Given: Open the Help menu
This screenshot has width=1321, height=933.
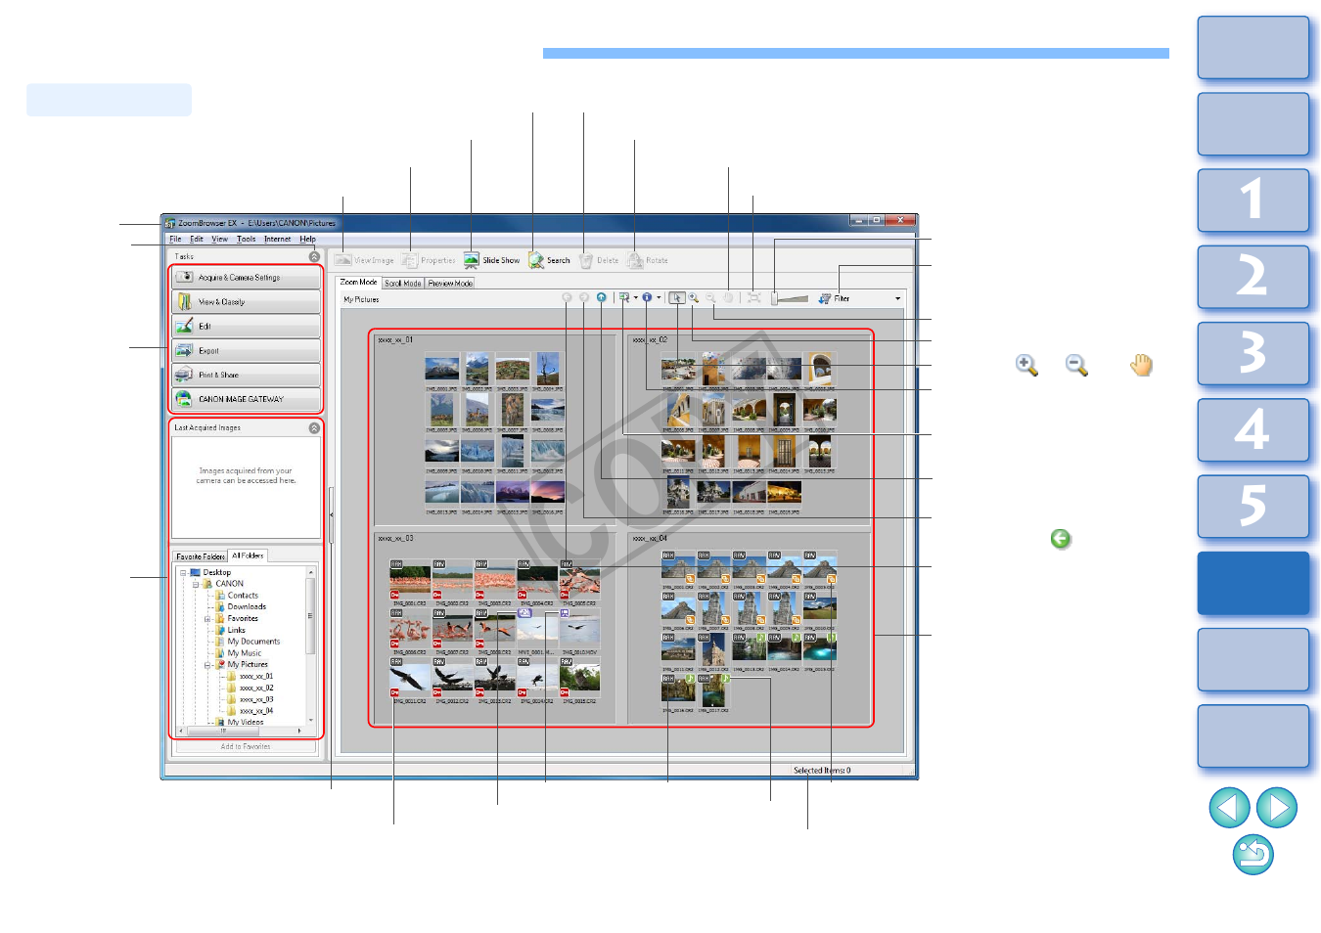Looking at the screenshot, I should point(307,239).
